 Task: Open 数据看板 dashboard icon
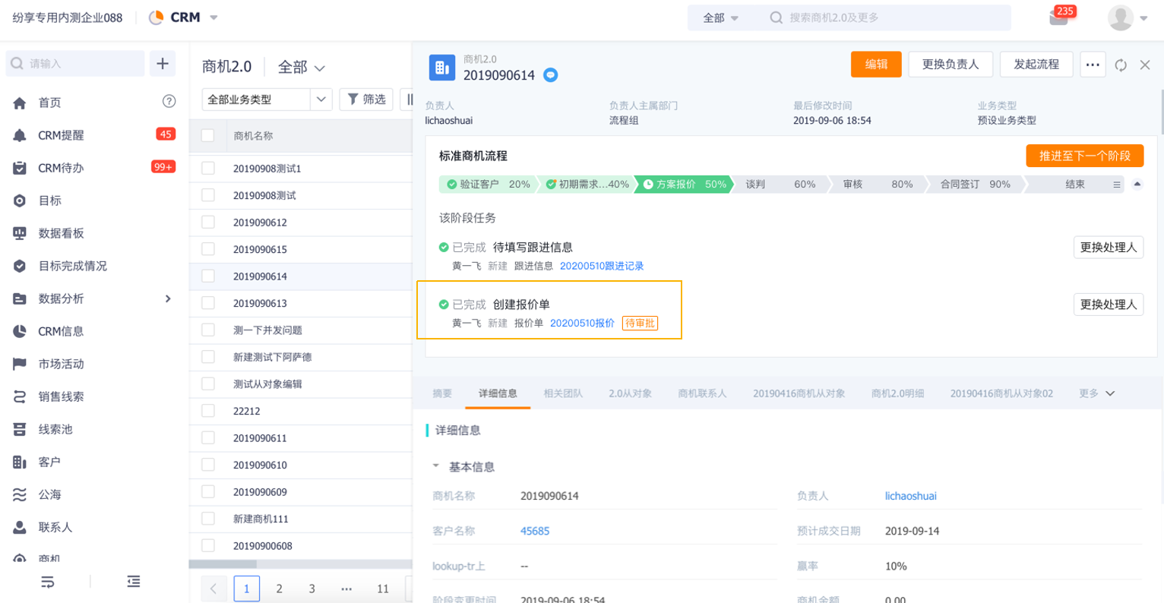[20, 233]
